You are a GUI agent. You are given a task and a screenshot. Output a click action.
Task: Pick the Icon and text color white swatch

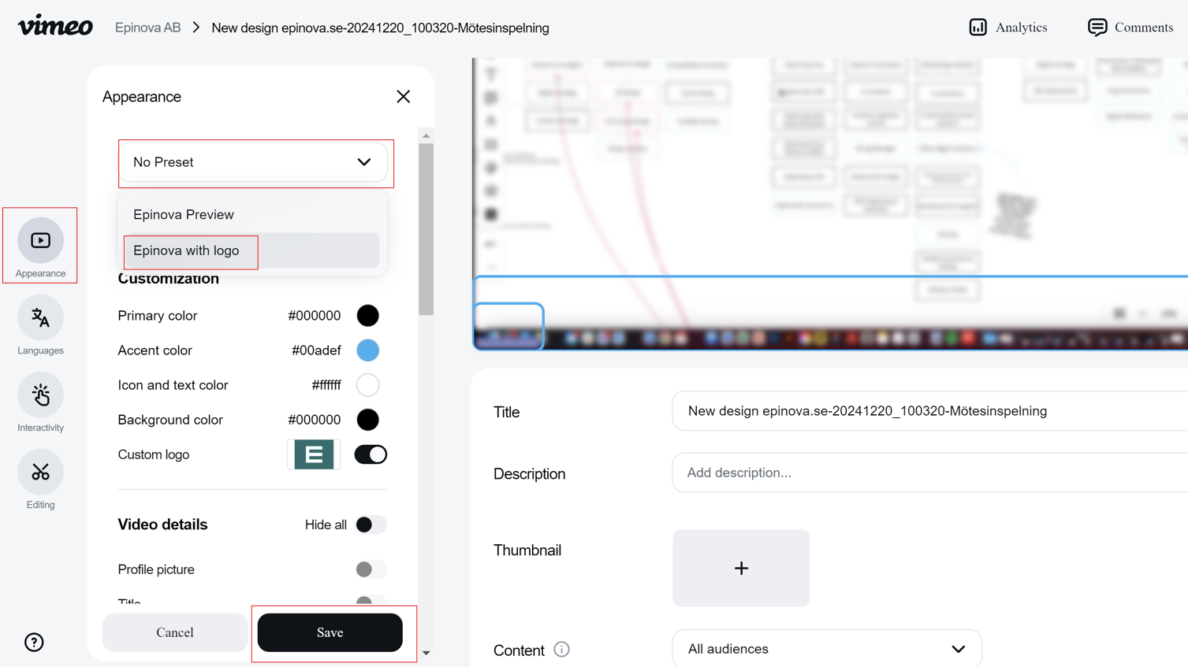[x=367, y=385]
